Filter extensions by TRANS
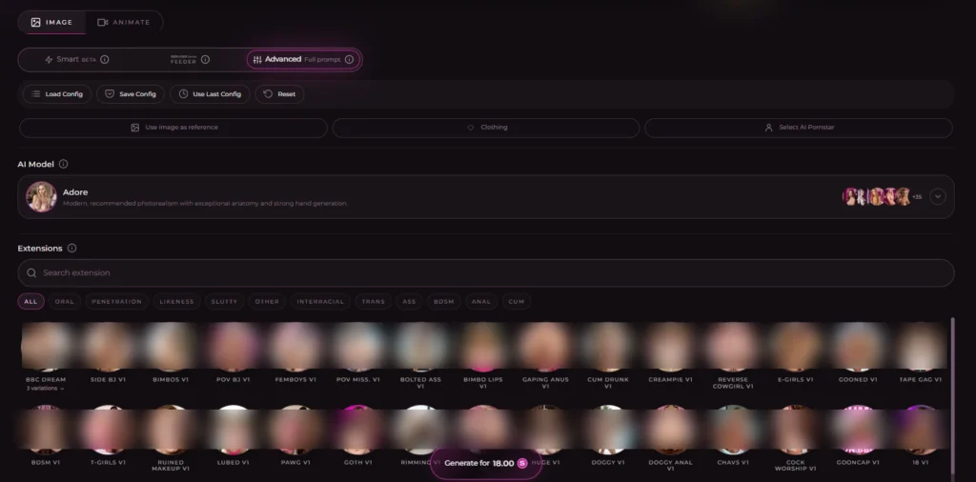Viewport: 976px width, 482px height. pos(374,302)
